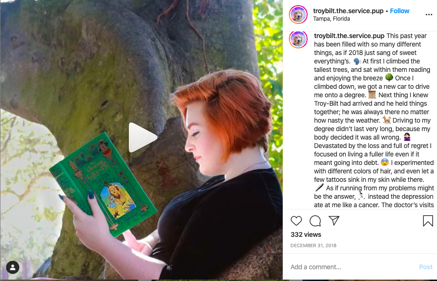Submit comment with Post button
437x281 pixels.
426,267
